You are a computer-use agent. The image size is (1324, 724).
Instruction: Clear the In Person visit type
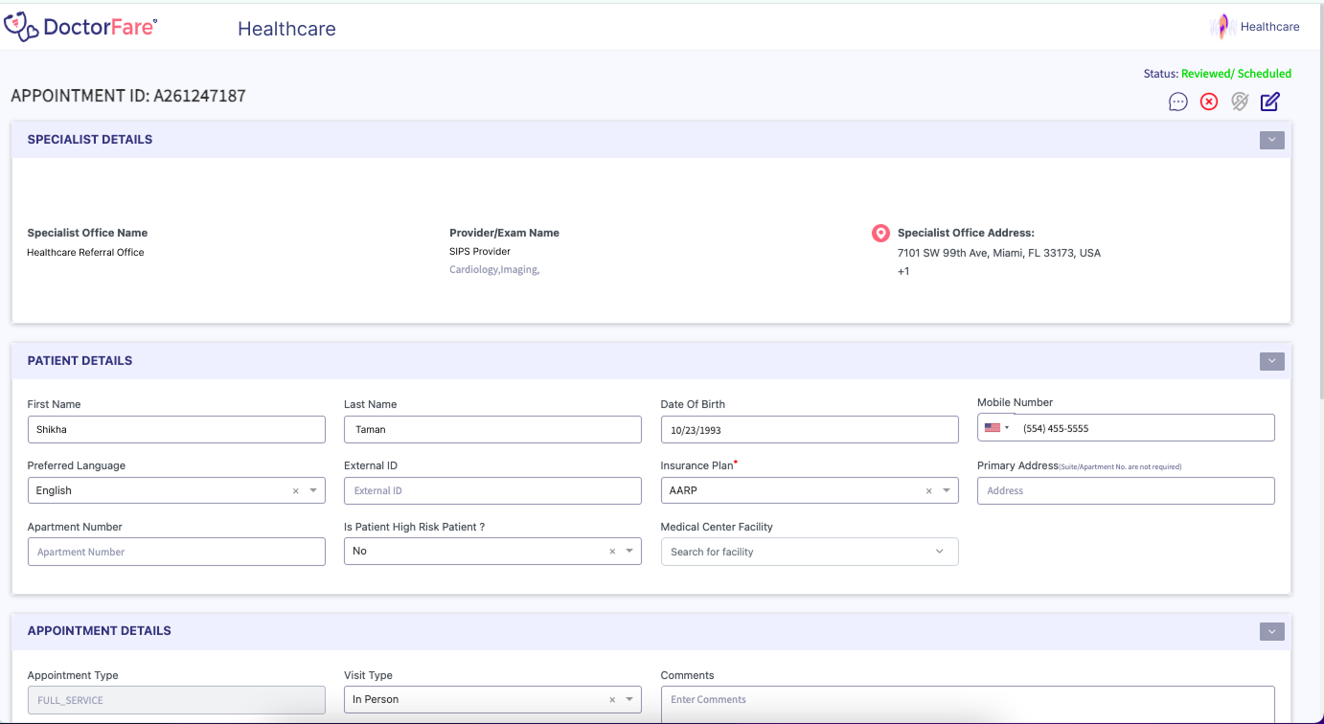(x=612, y=699)
